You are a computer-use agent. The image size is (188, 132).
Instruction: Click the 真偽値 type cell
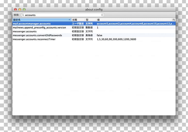(x=89, y=35)
